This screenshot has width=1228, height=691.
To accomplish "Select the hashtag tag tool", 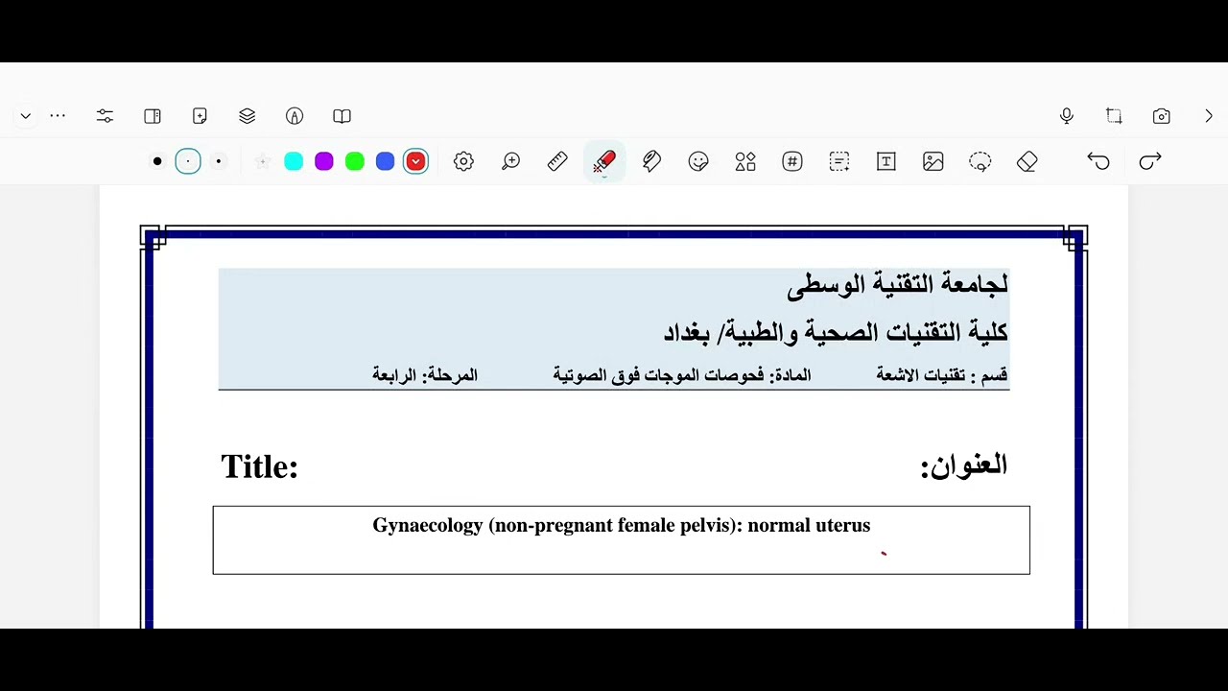I will pyautogui.click(x=792, y=161).
